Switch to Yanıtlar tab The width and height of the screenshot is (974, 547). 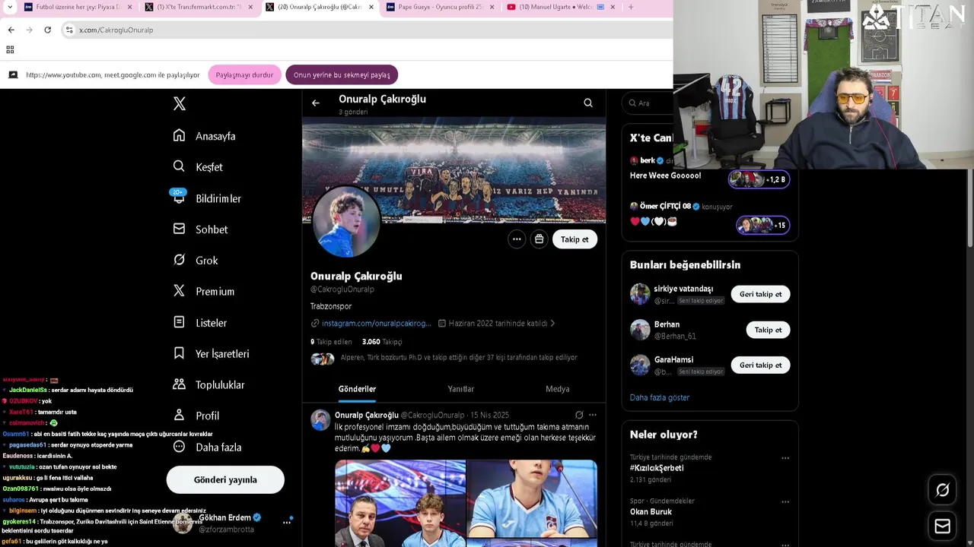460,389
